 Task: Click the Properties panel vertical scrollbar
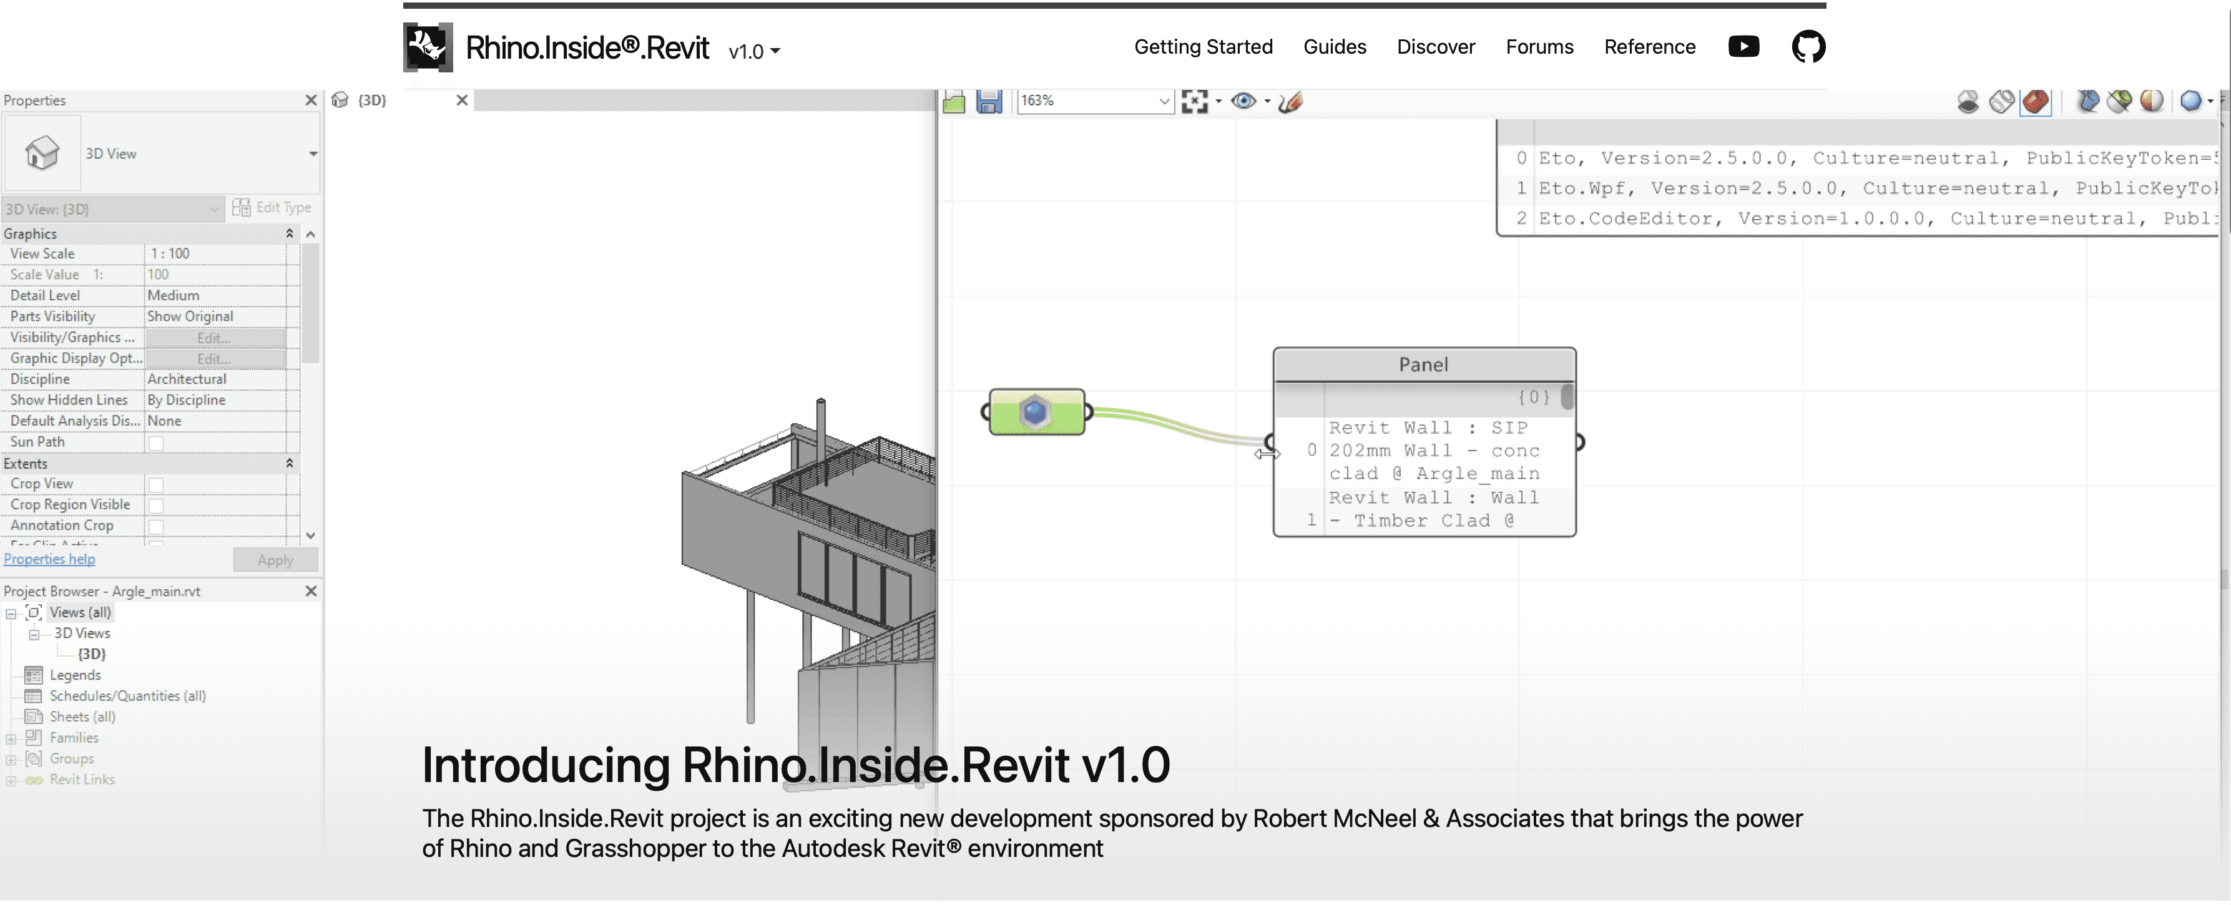click(x=310, y=303)
